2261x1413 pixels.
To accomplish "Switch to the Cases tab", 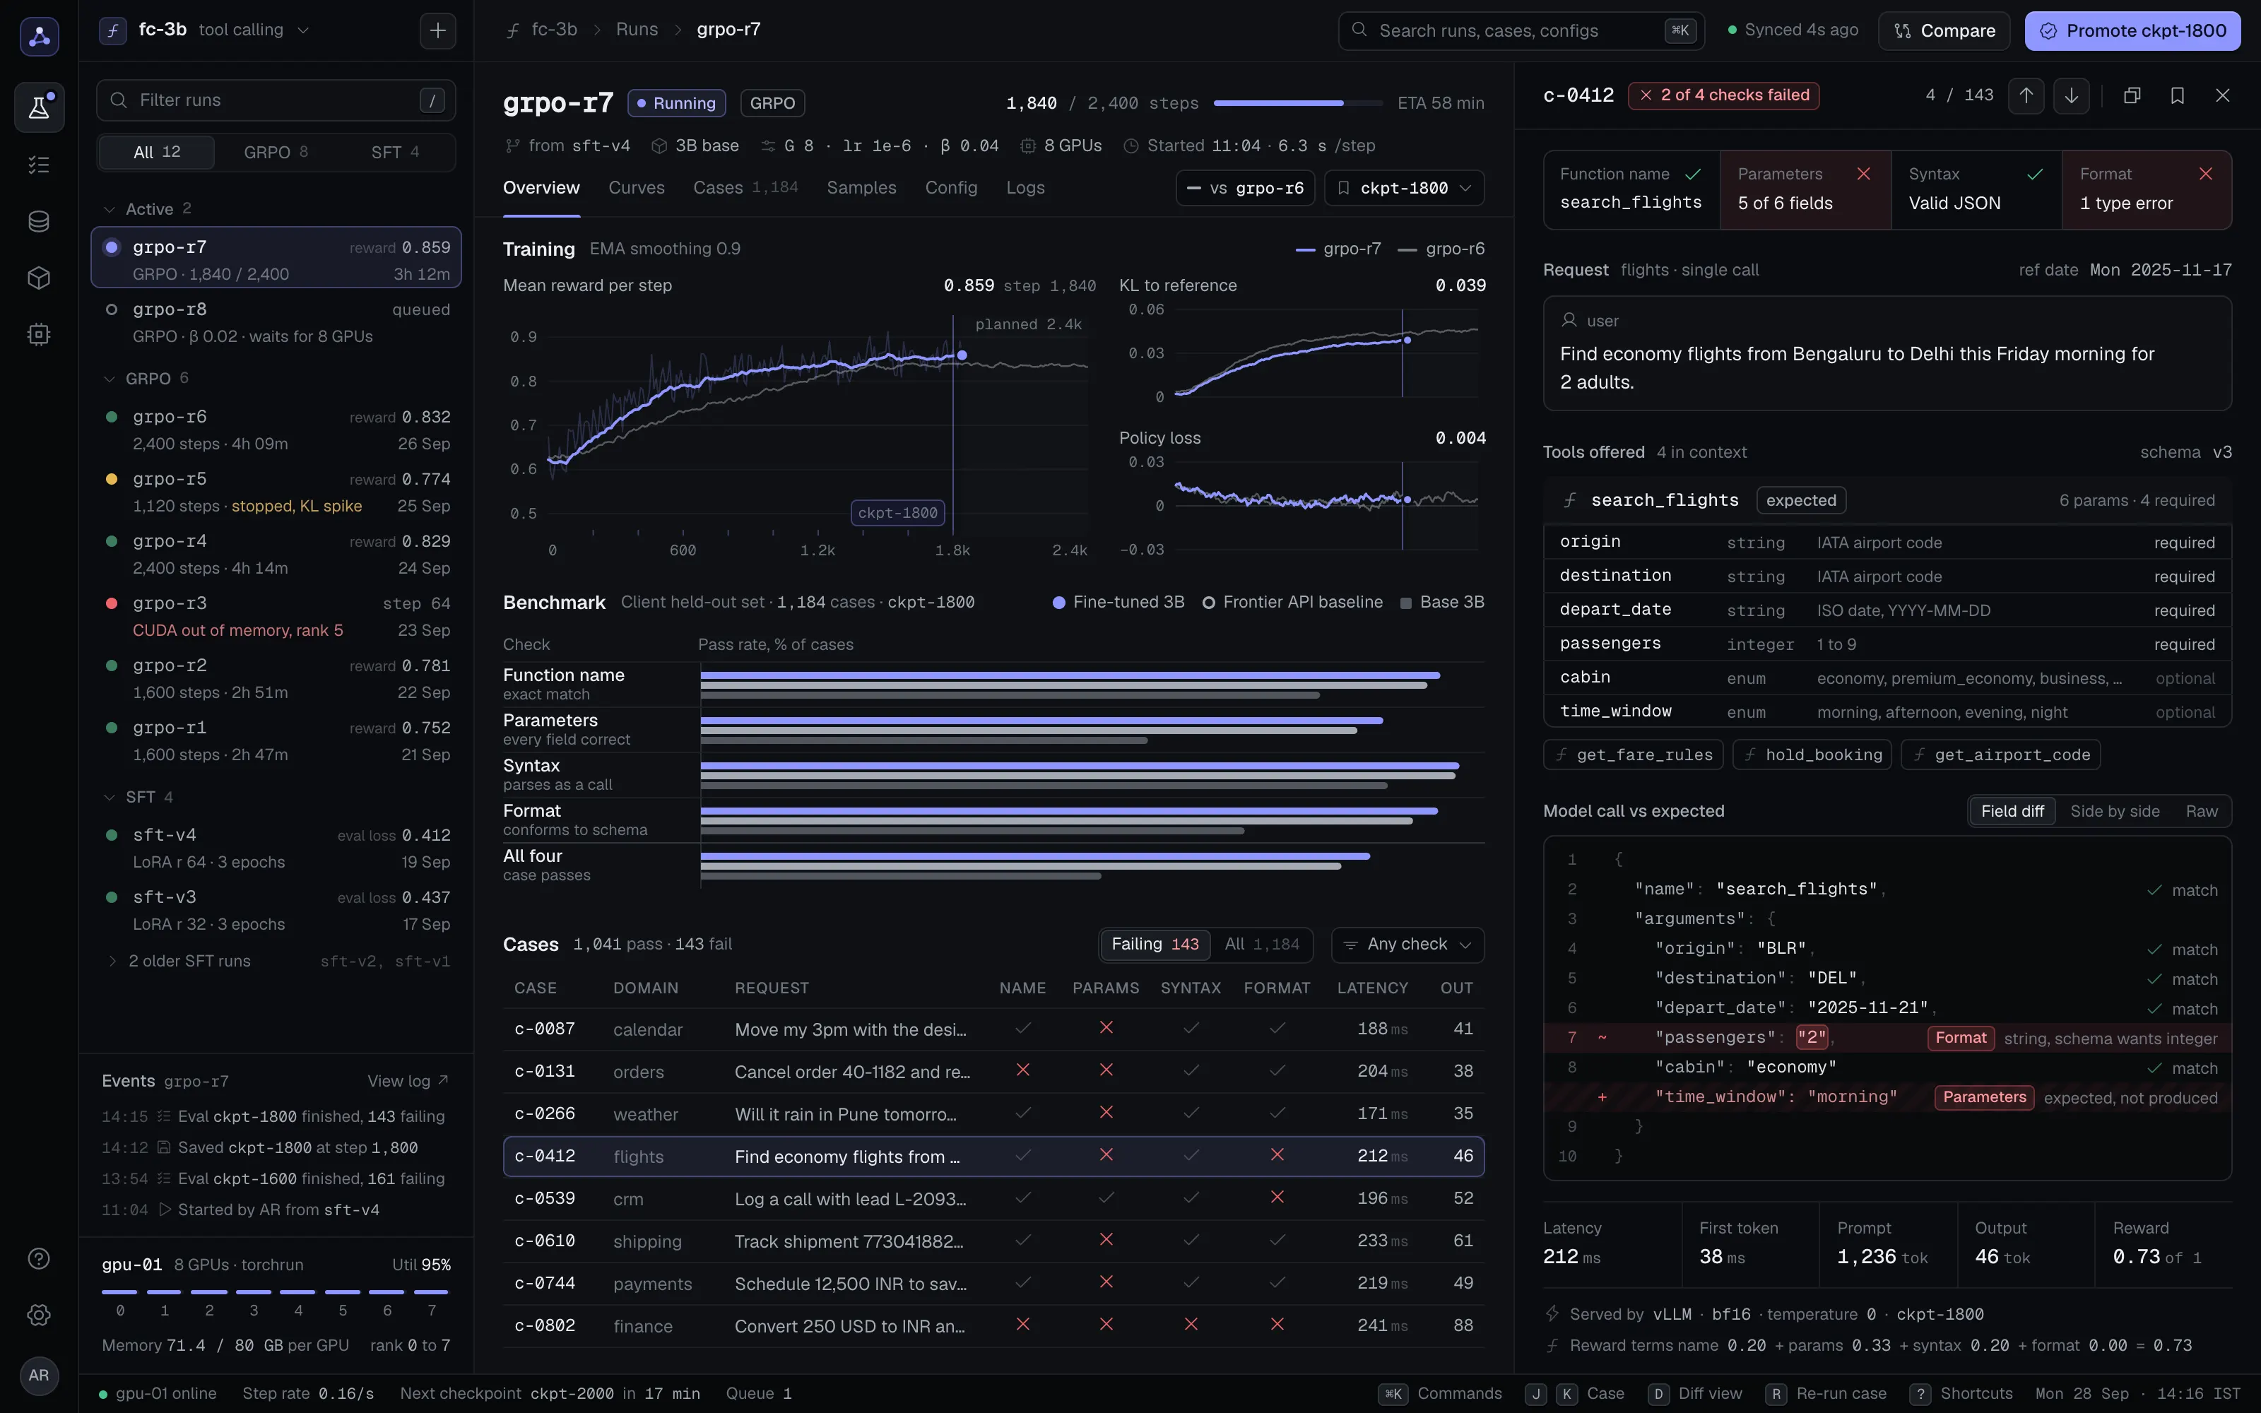I will [745, 188].
